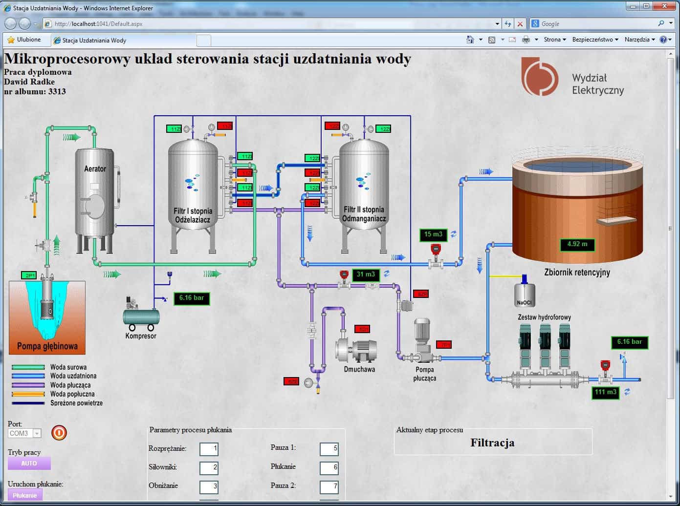Click the Help question mark button
Image resolution: width=680 pixels, height=506 pixels.
point(663,40)
